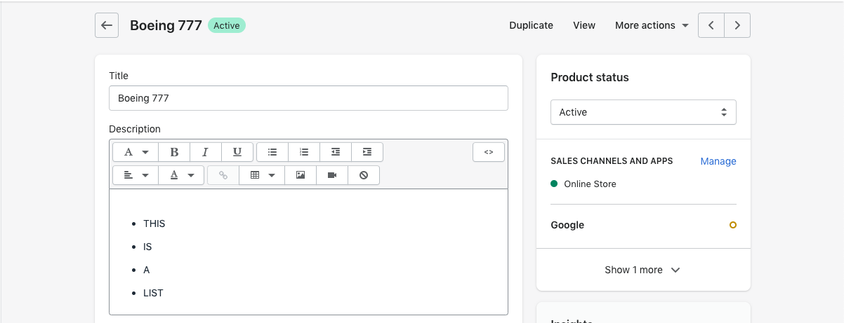Click the indent button

[367, 152]
